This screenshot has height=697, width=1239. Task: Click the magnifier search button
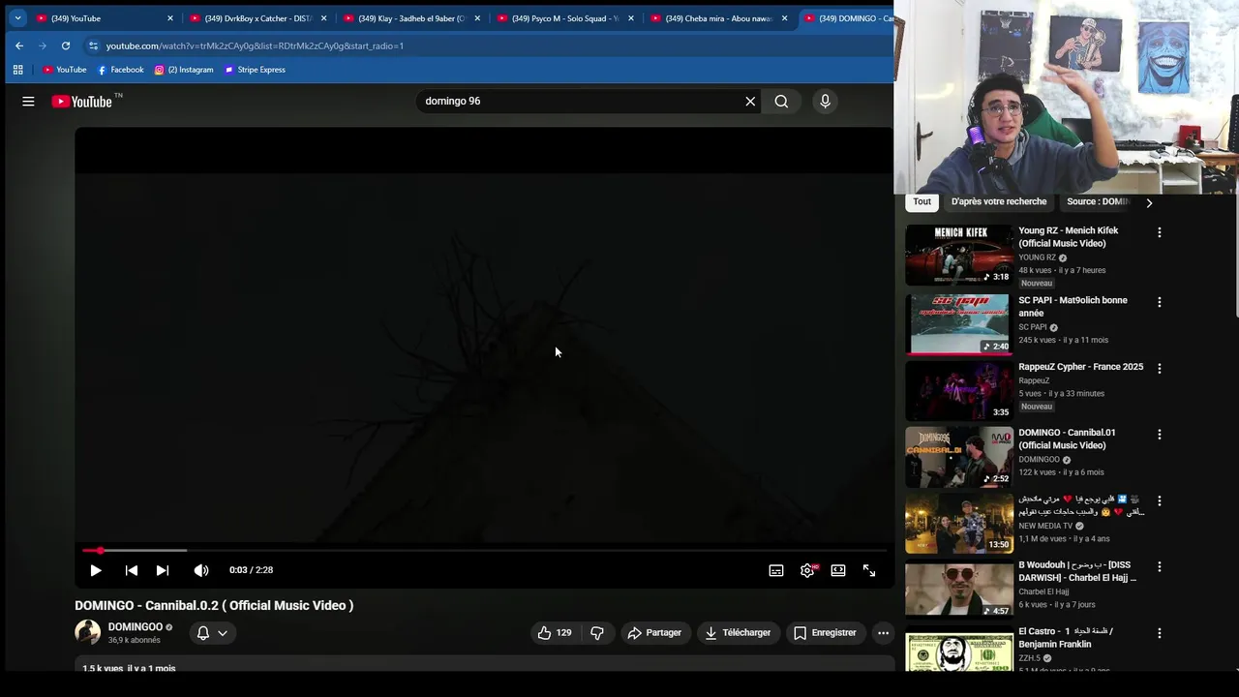tap(781, 101)
